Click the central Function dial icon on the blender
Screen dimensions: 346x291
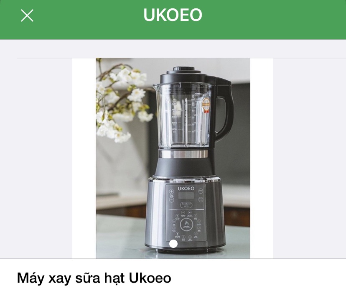point(186,225)
